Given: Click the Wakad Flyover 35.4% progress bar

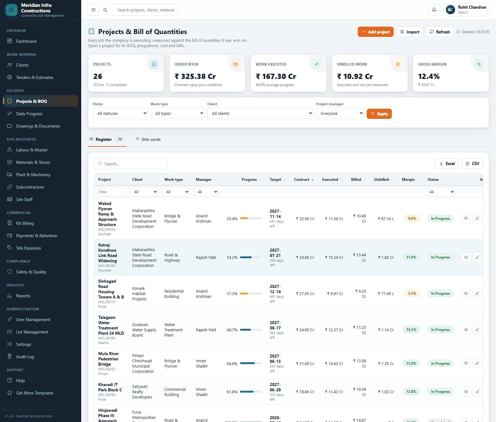Looking at the screenshot, I should (251, 218).
